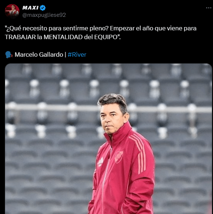Click the word MENTALIDAD in the tweet

(63, 37)
